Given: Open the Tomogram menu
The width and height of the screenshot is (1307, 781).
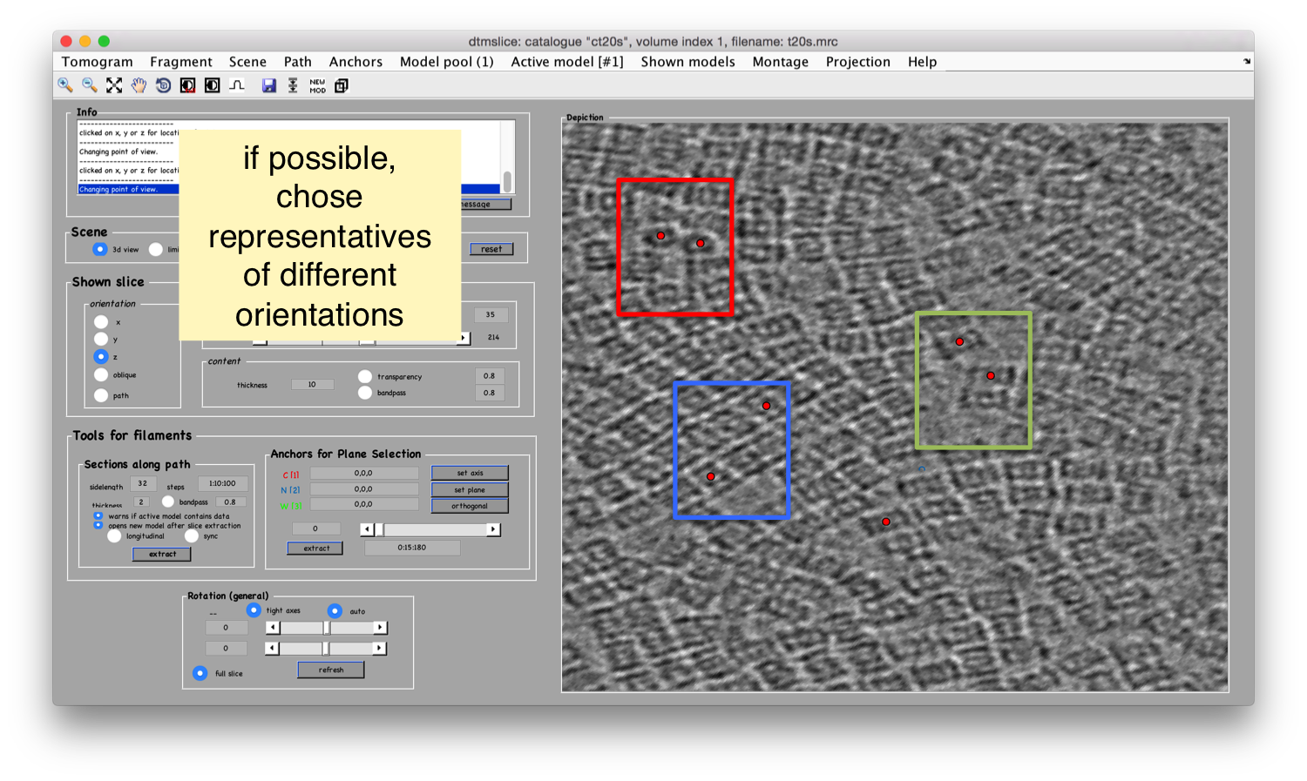Looking at the screenshot, I should 97,62.
